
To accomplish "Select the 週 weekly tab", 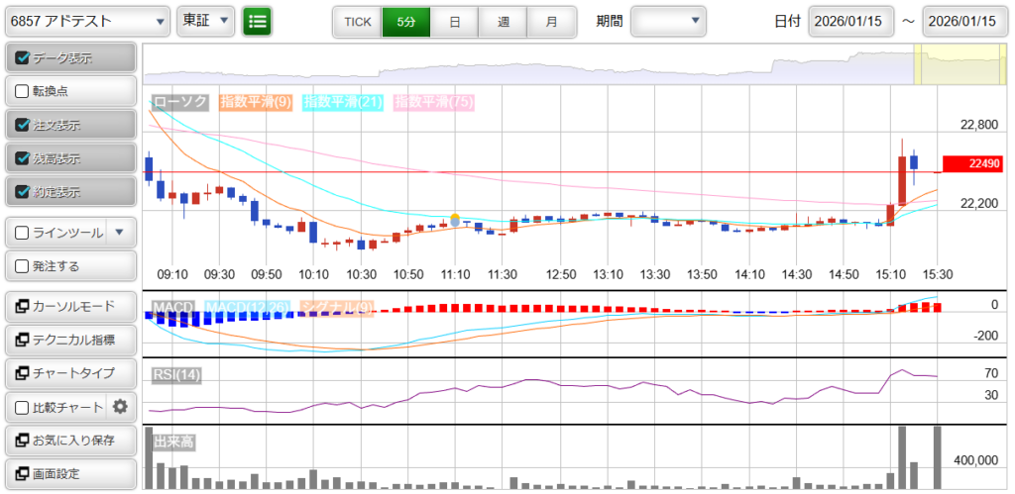I will pyautogui.click(x=504, y=21).
